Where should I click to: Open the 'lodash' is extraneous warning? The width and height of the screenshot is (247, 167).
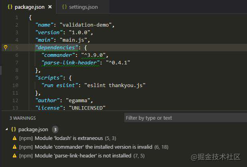pos(68,138)
